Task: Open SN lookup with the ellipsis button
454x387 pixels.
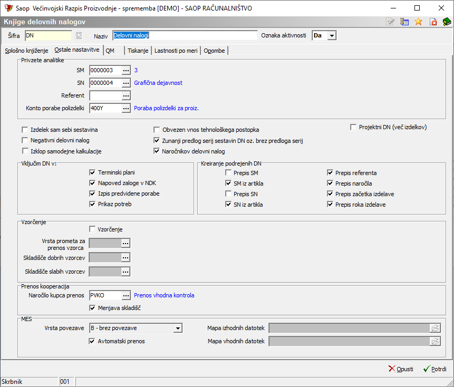Action: click(126, 83)
